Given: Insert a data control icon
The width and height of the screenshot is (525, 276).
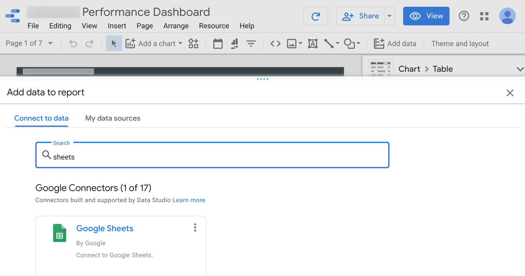Looking at the screenshot, I should point(235,44).
